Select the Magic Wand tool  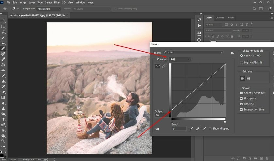click(3, 37)
